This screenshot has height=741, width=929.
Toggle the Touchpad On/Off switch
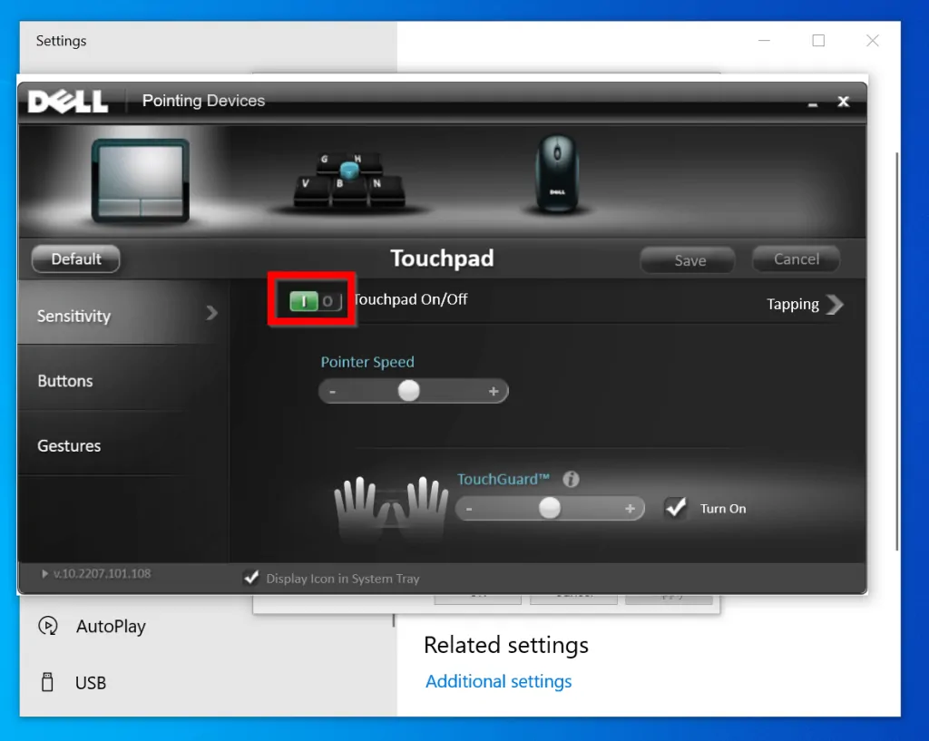tap(310, 299)
